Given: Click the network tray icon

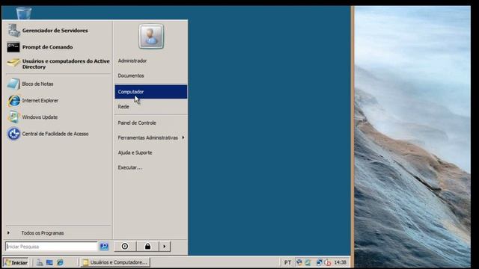Looking at the screenshot, I should tap(320, 262).
